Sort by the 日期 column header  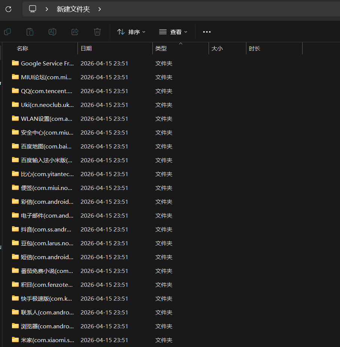pyautogui.click(x=86, y=49)
